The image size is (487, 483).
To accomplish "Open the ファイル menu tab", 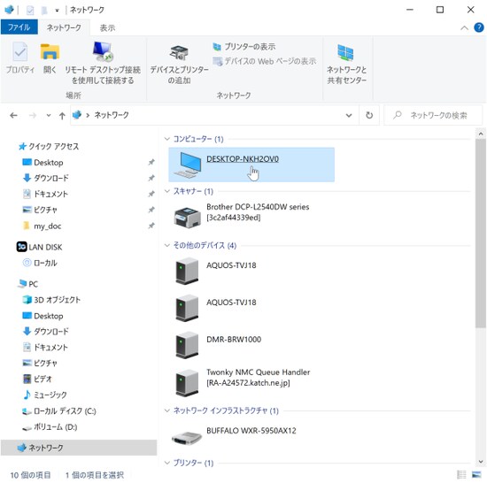I will pos(19,27).
